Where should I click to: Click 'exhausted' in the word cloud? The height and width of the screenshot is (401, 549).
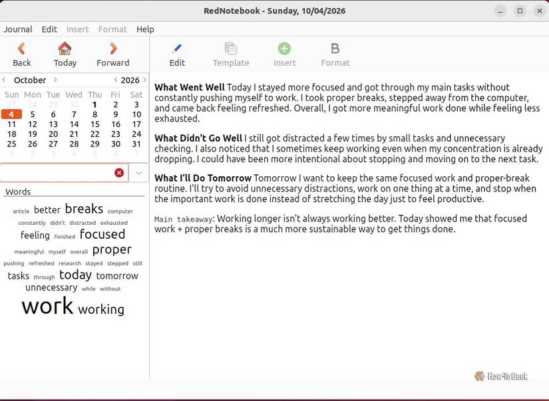(x=114, y=223)
